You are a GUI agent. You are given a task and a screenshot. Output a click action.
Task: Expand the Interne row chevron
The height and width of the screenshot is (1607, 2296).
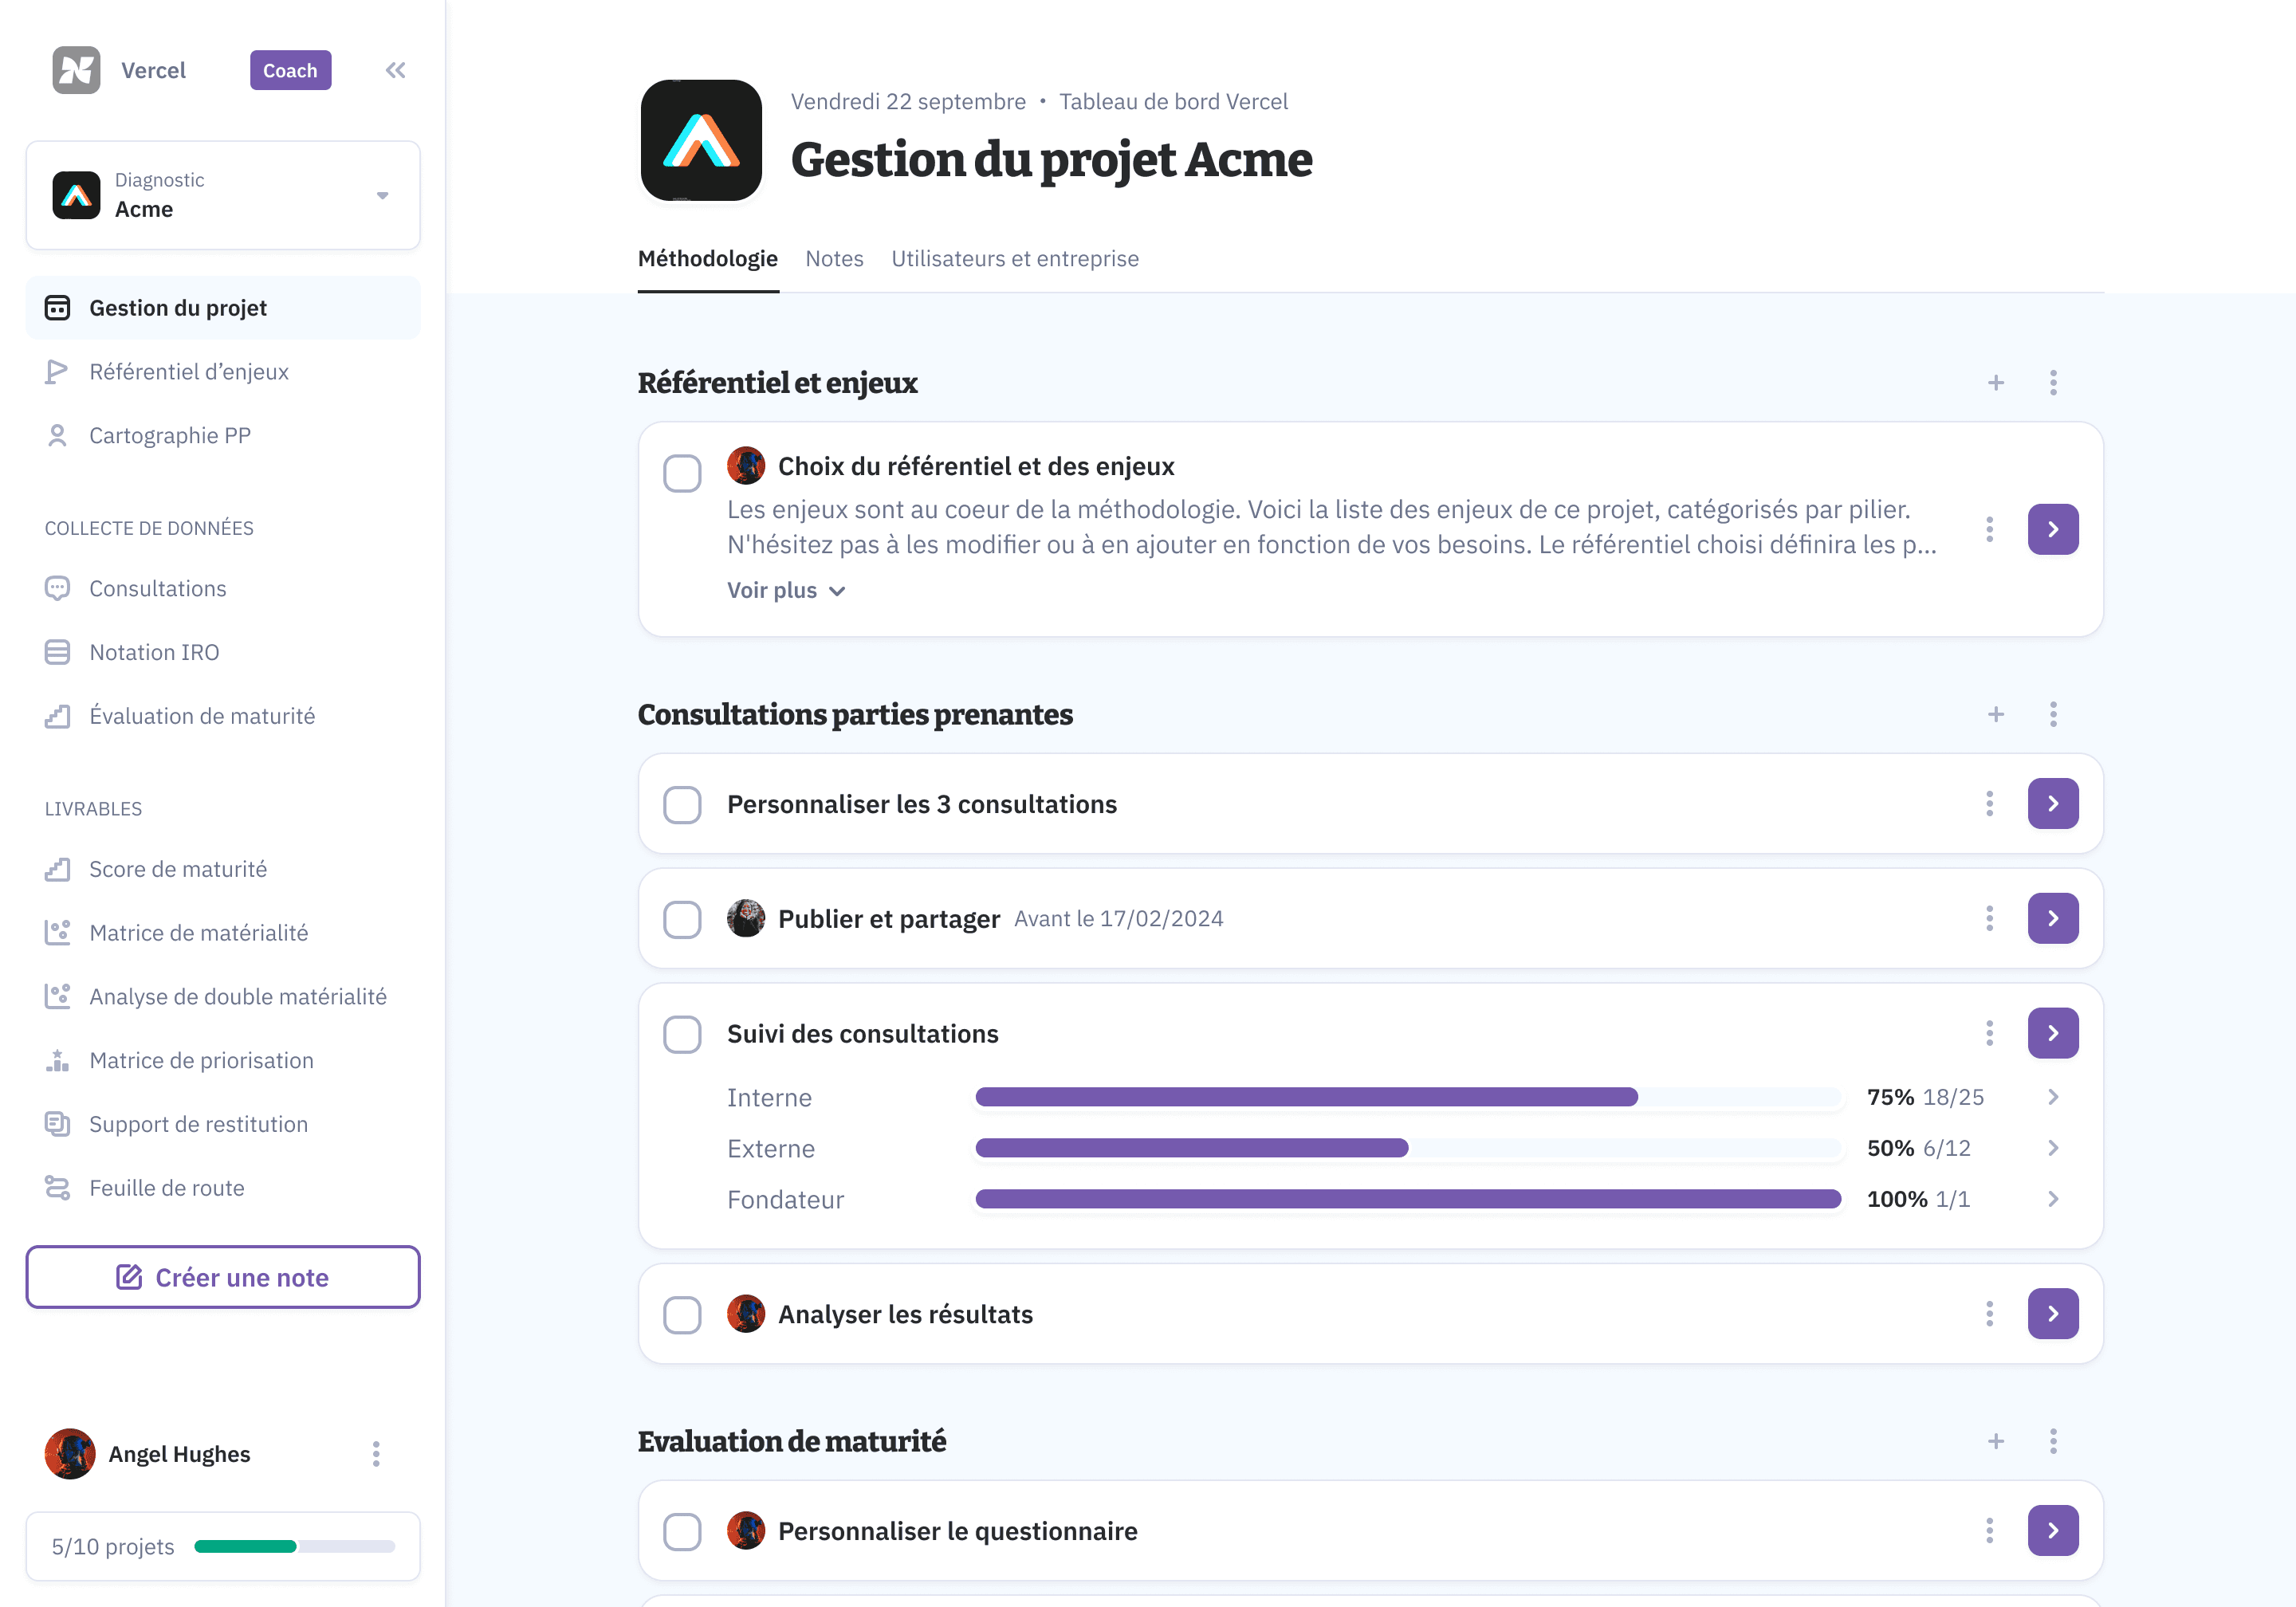point(2053,1098)
